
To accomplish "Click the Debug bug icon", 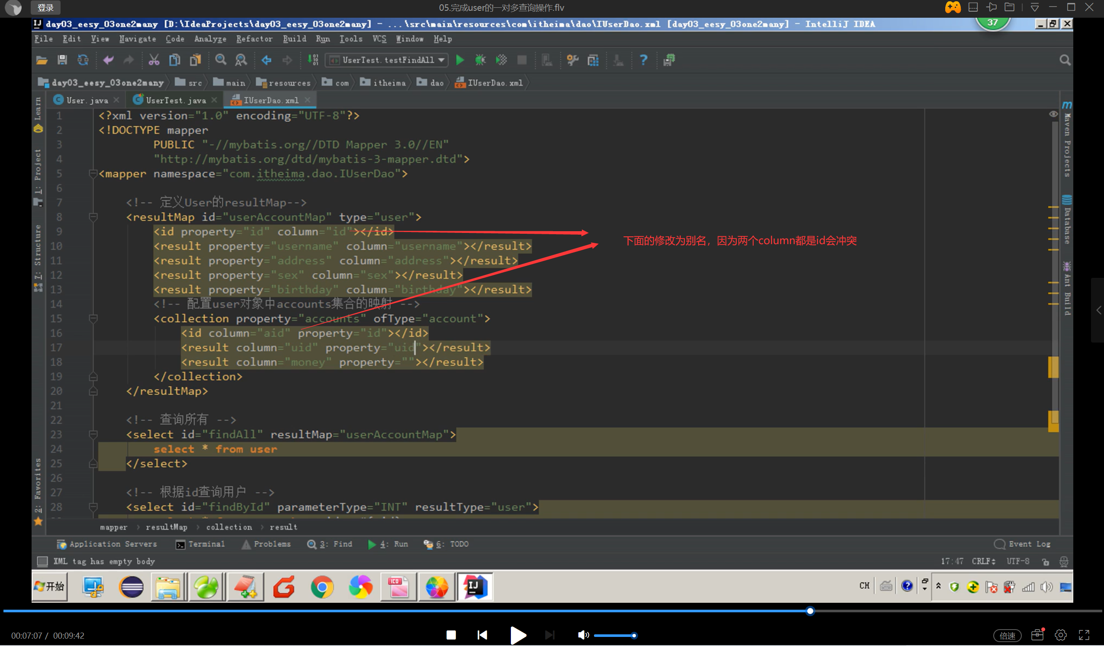I will click(x=480, y=60).
